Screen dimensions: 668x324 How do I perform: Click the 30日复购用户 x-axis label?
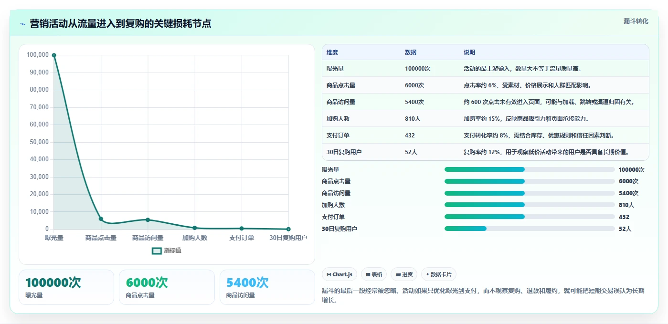coord(288,238)
